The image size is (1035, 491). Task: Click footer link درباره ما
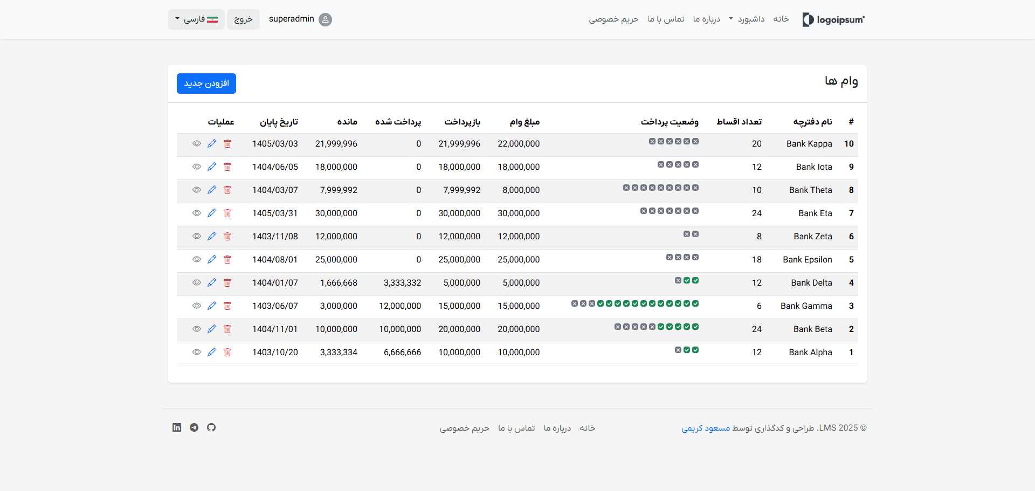pyautogui.click(x=557, y=428)
